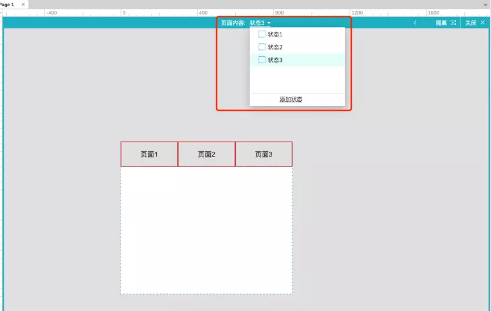
Task: Switch to the Page 1 tab
Action: (7, 5)
